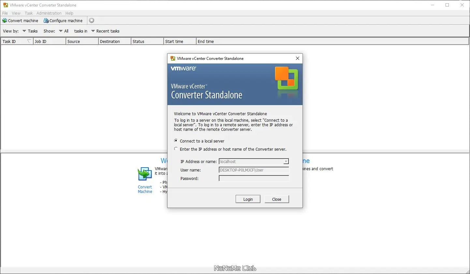
Task: Click the Login button
Action: tap(248, 199)
